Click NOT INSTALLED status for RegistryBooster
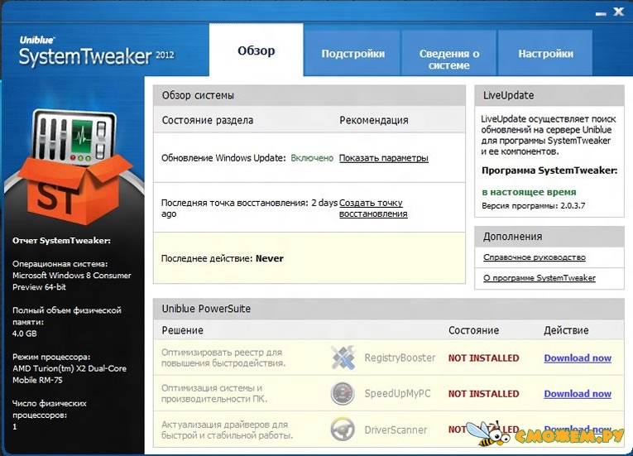This screenshot has height=456, width=633. coord(483,358)
